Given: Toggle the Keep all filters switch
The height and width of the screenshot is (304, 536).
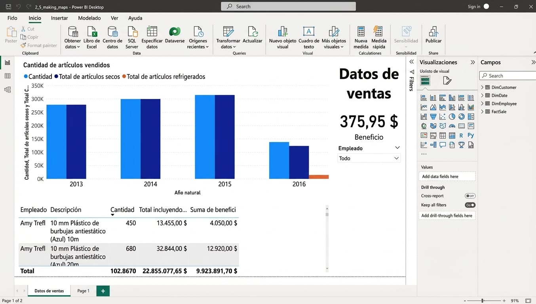Looking at the screenshot, I should 470,205.
